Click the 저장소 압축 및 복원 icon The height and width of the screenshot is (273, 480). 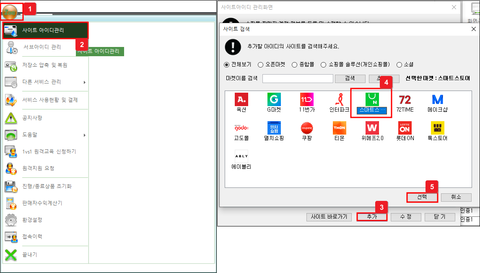[x=11, y=65]
